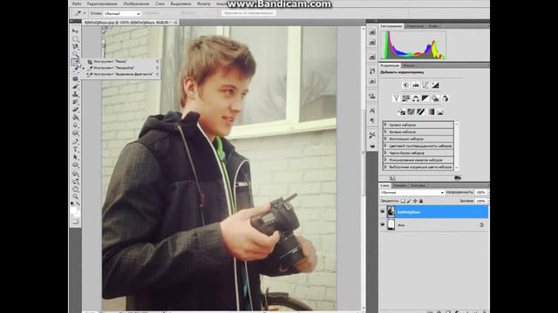Viewport: 558px width, 313px height.
Task: Switch to the Каналы tab
Action: 399,185
